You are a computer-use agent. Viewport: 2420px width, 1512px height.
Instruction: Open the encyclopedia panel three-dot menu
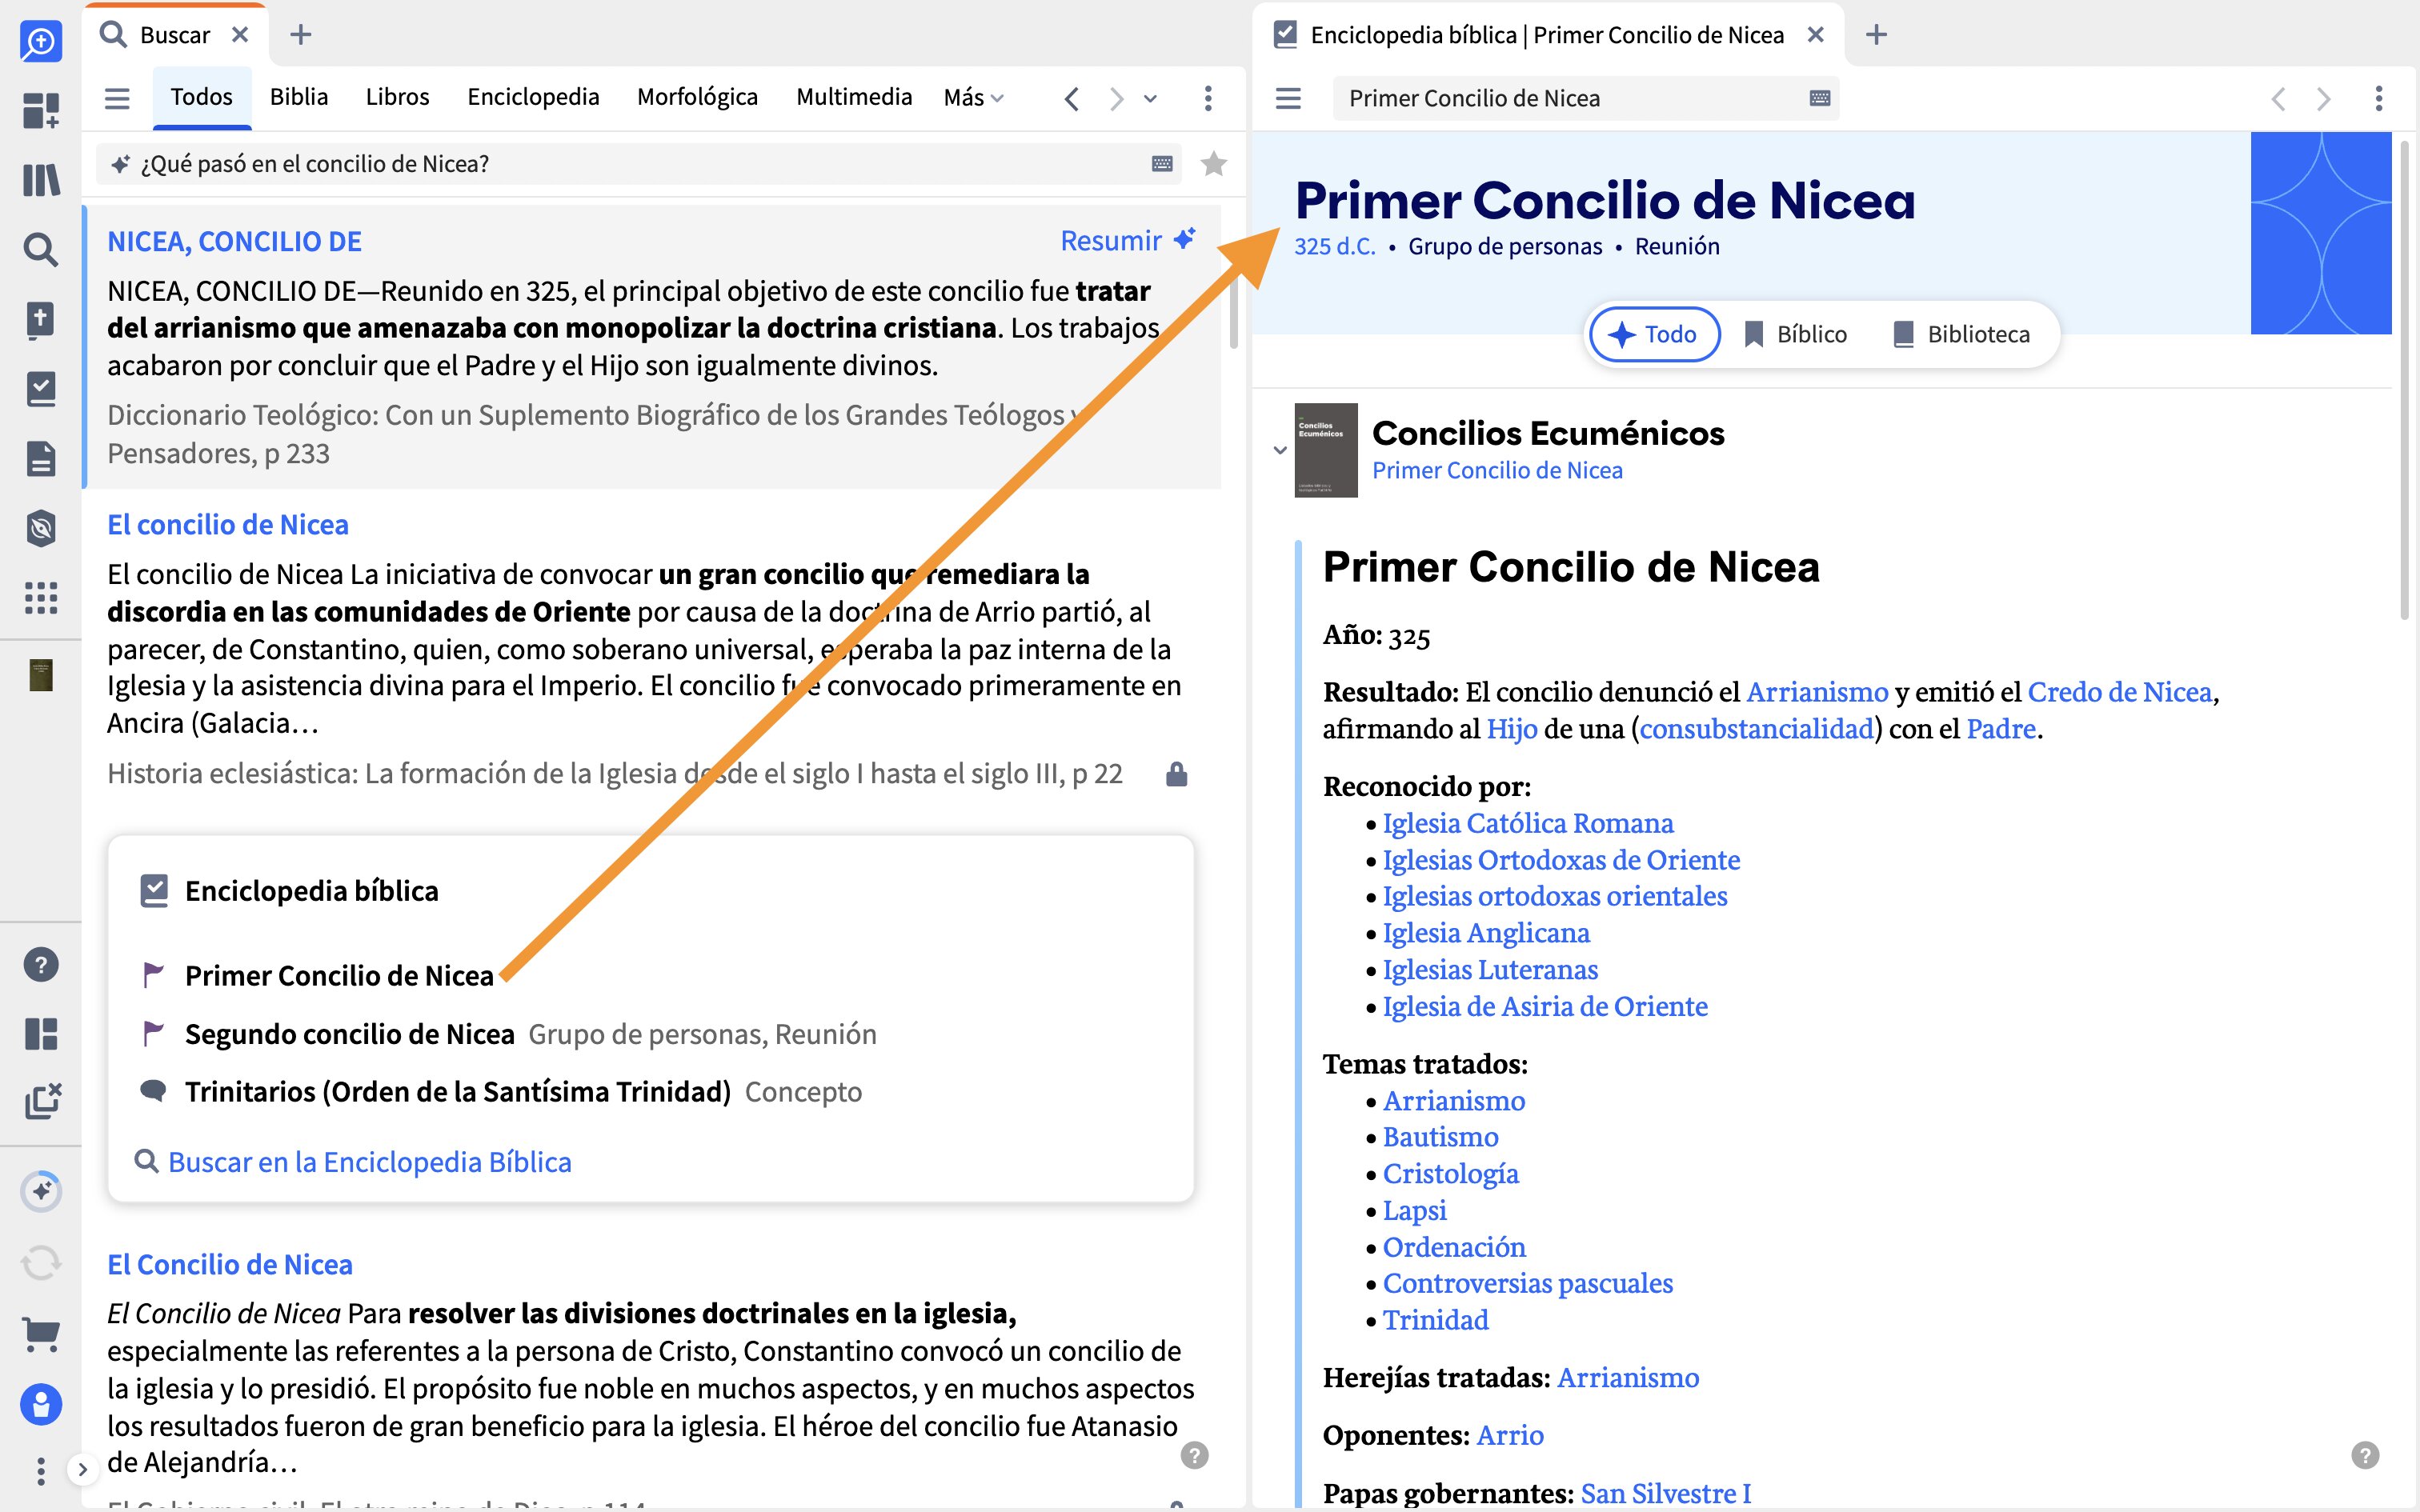pos(2379,98)
